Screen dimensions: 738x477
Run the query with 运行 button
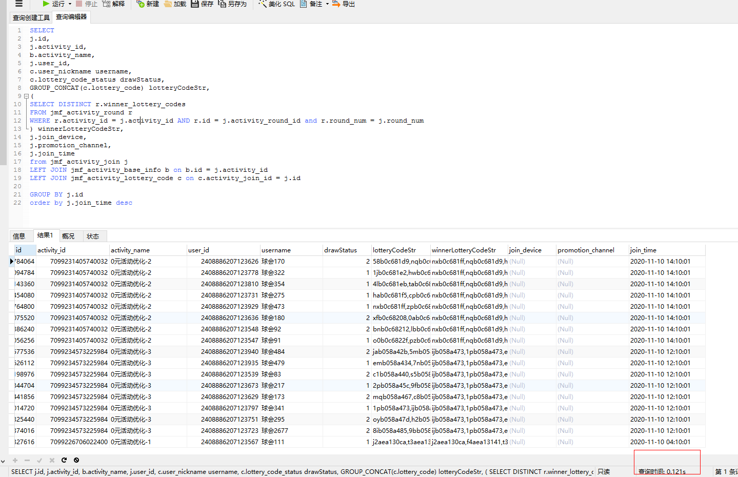point(53,4)
